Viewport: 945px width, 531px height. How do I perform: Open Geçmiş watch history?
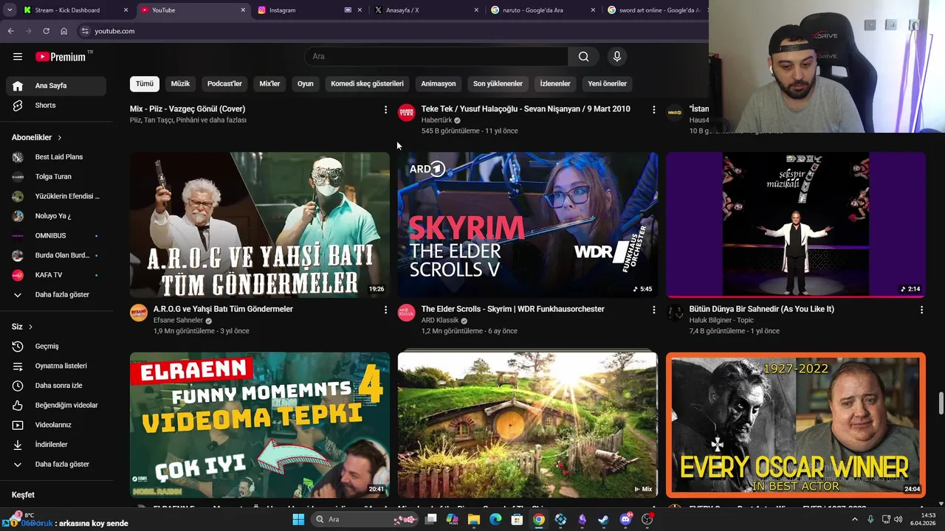(56, 347)
